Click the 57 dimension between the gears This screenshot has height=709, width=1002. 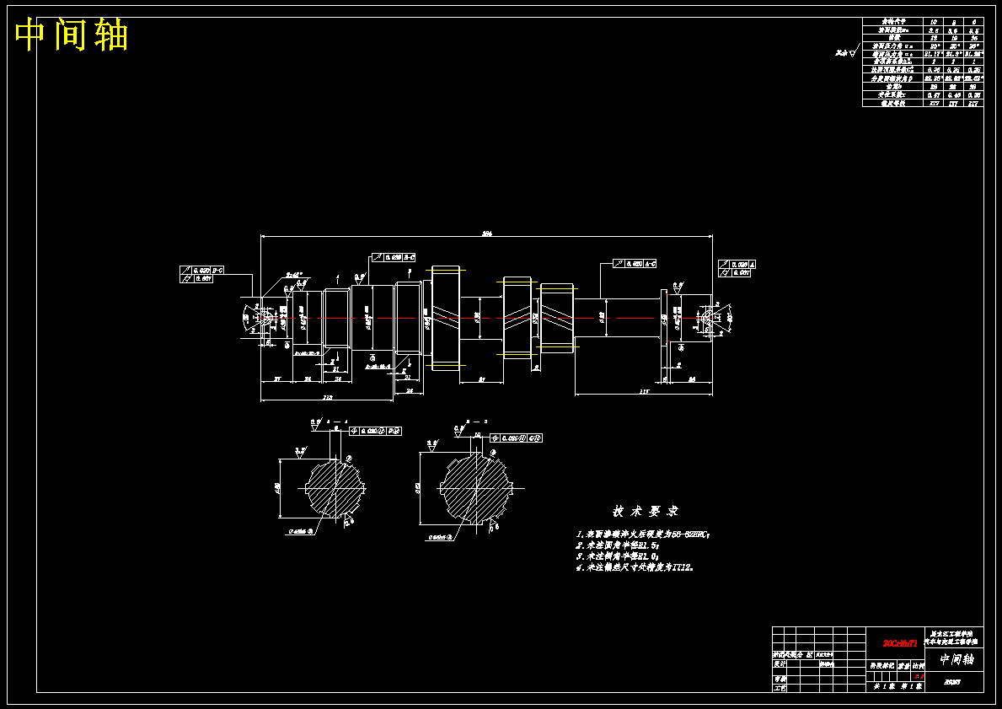(x=482, y=379)
